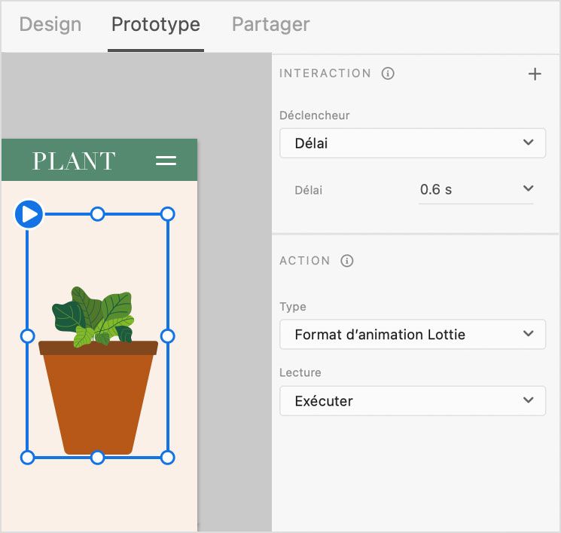Viewport: 561px width, 533px height.
Task: Click the top-right selection handle
Action: tap(168, 214)
